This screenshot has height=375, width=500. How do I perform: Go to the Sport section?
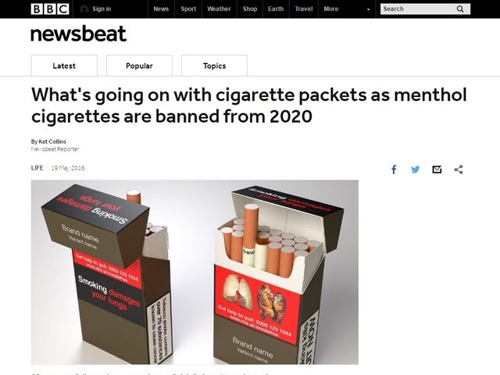click(188, 9)
